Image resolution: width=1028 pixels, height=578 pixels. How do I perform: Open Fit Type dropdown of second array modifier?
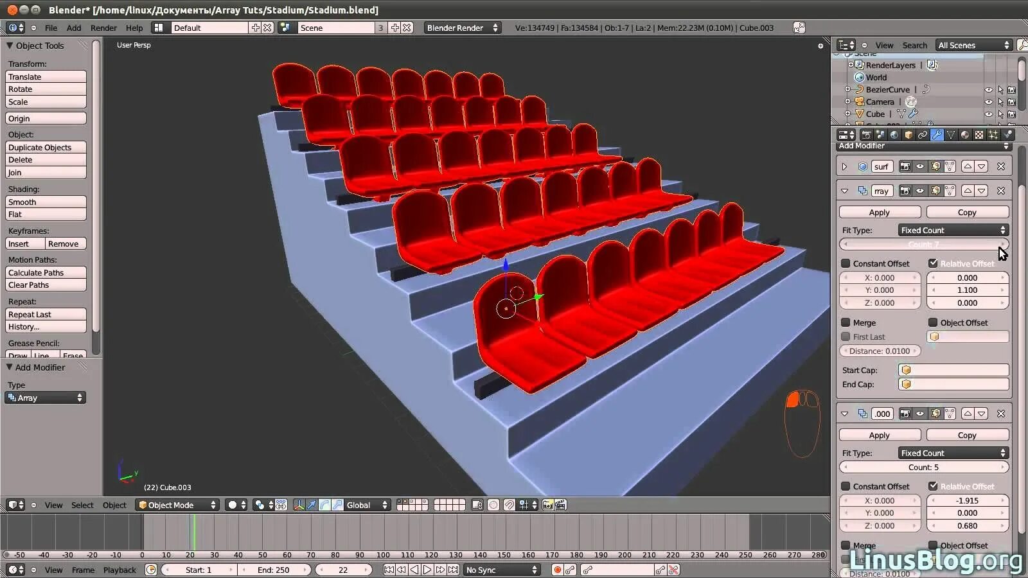click(953, 453)
